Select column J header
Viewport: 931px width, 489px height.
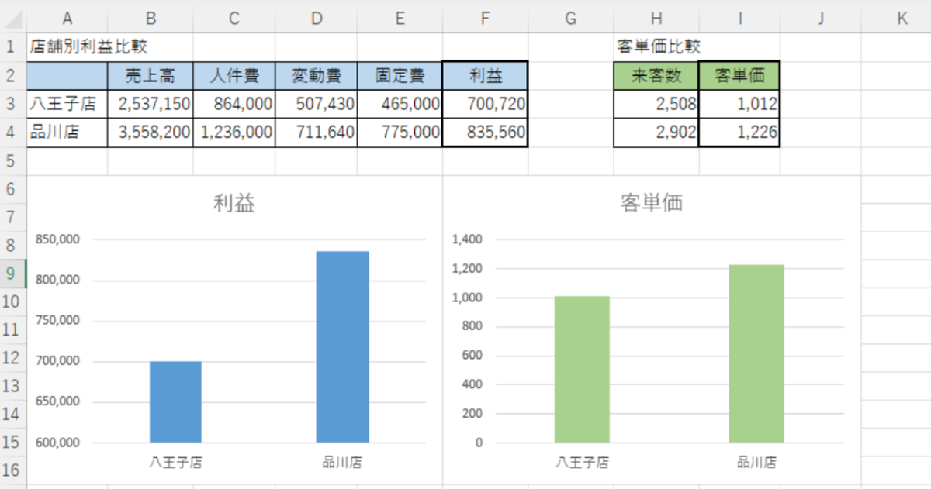click(x=820, y=18)
